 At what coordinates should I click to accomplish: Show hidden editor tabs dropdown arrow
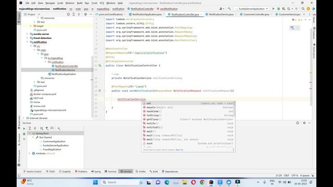point(304,14)
